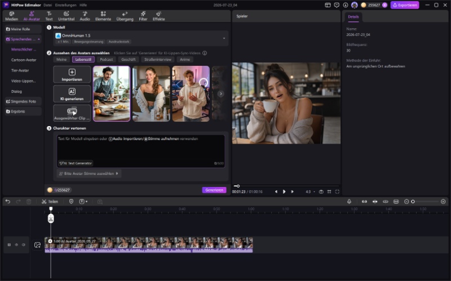Select the woman in kitchen avatar thumbnail
The height and width of the screenshot is (281, 451).
tap(151, 93)
